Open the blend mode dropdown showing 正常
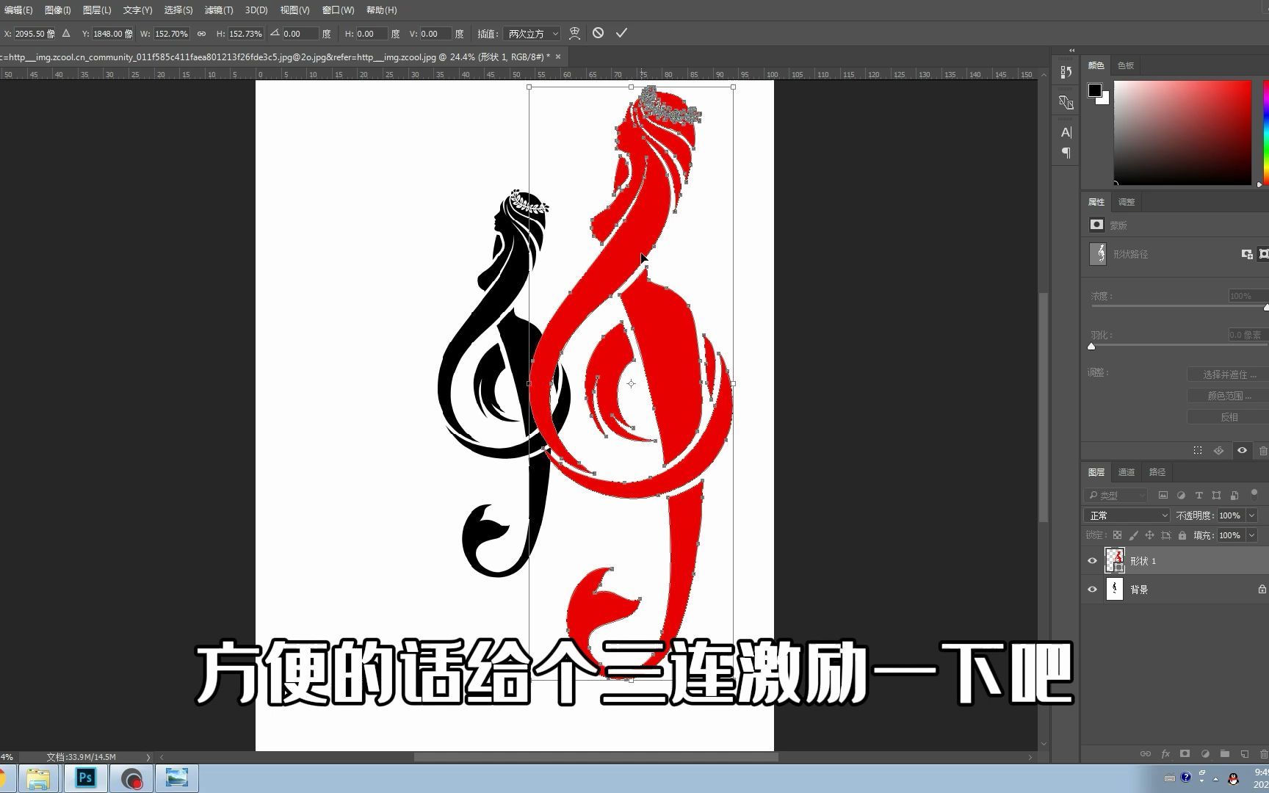The height and width of the screenshot is (793, 1269). pos(1126,515)
